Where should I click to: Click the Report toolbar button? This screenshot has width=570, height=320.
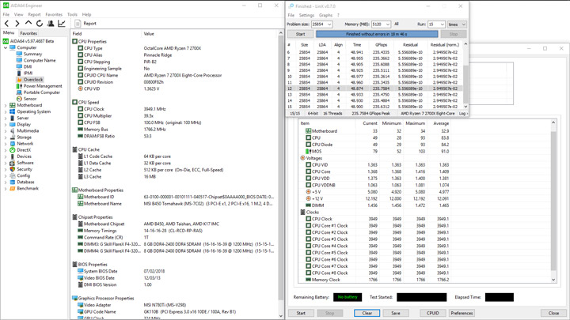point(85,24)
